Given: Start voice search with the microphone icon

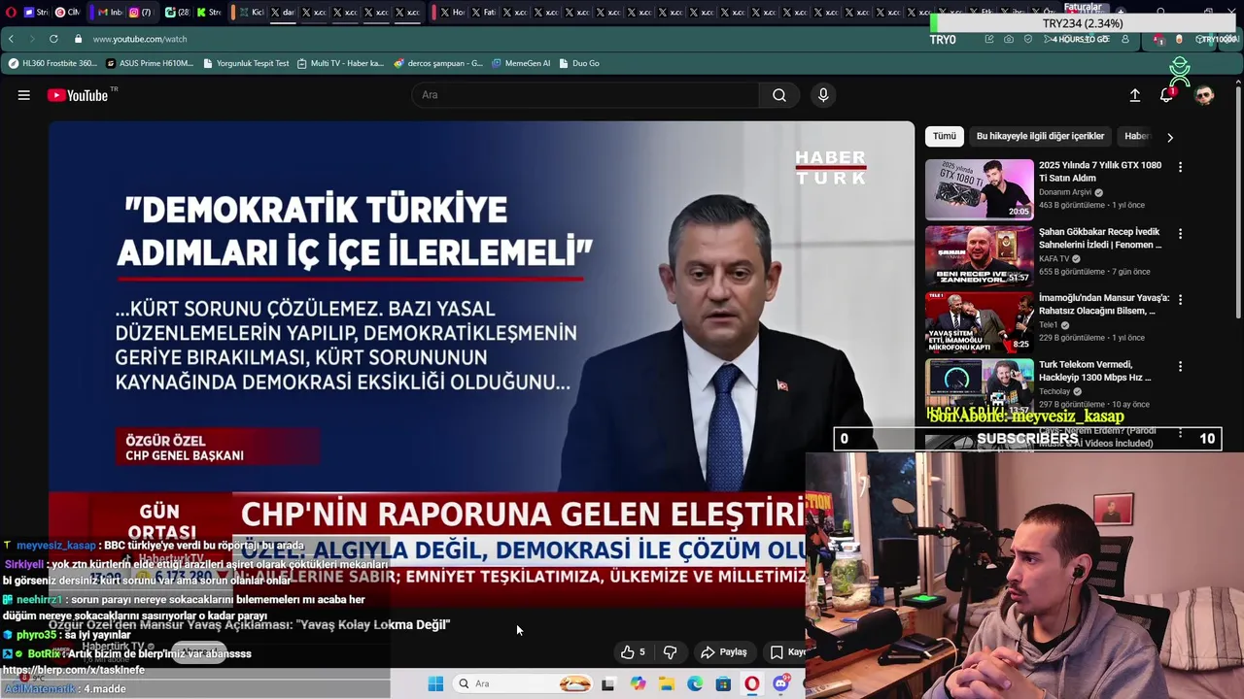Looking at the screenshot, I should 823,95.
